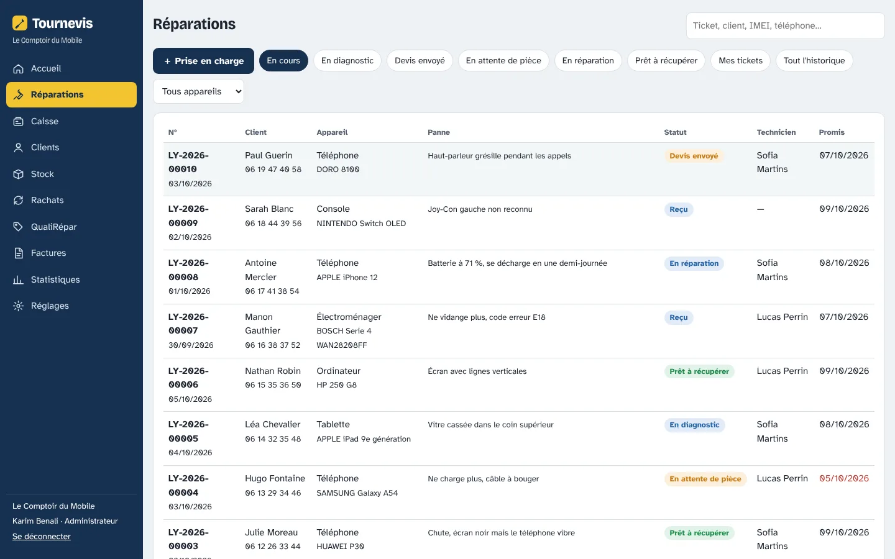895x559 pixels.
Task: Filter by En réparation tab
Action: (588, 60)
